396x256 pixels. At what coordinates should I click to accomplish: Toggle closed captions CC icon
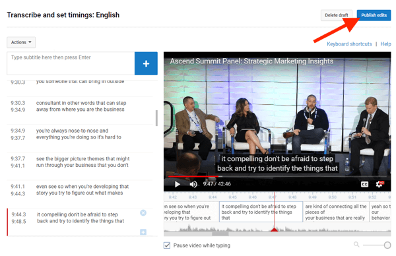(364, 184)
